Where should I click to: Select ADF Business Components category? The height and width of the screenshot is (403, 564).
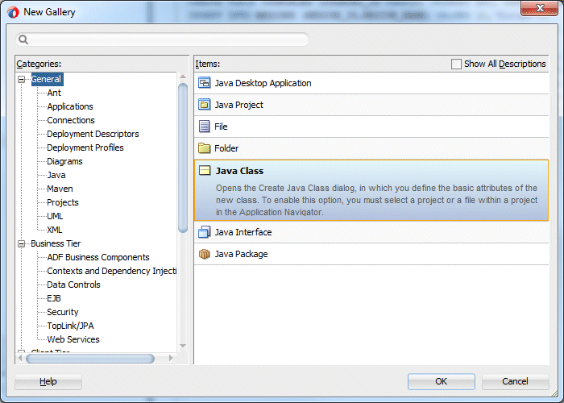[97, 257]
